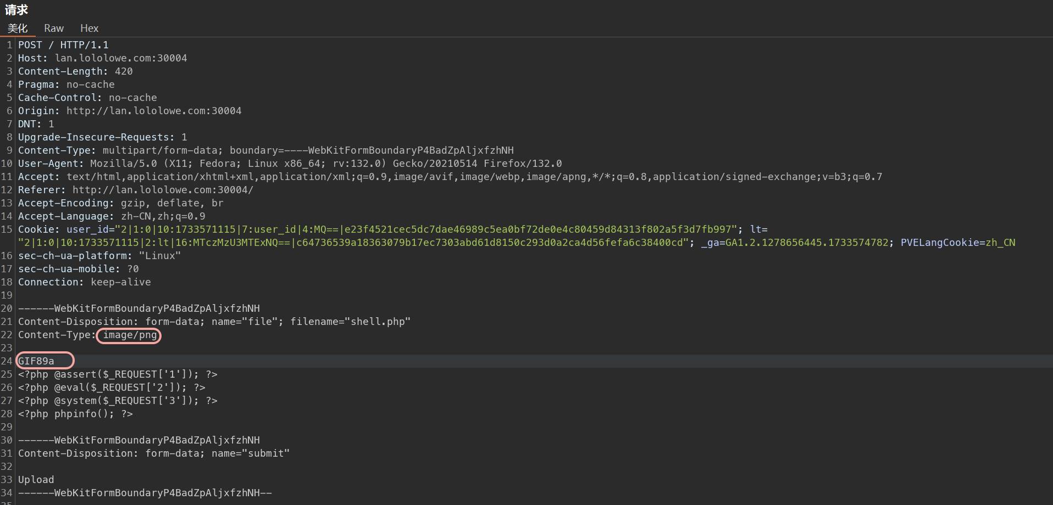
Task: Click the Origin URL on line 6
Action: coord(154,110)
